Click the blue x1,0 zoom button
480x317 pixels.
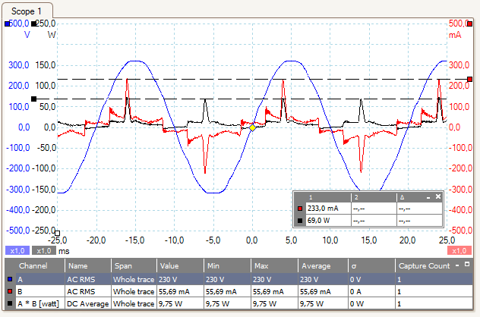point(16,250)
